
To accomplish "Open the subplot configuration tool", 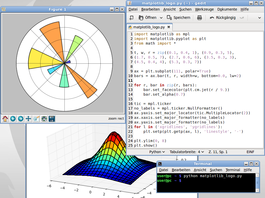I will (x=44, y=119).
